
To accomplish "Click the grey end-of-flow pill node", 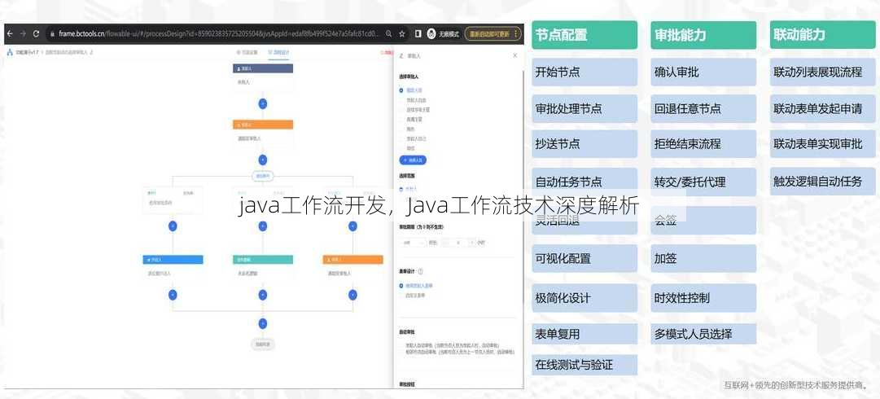I will 263,344.
